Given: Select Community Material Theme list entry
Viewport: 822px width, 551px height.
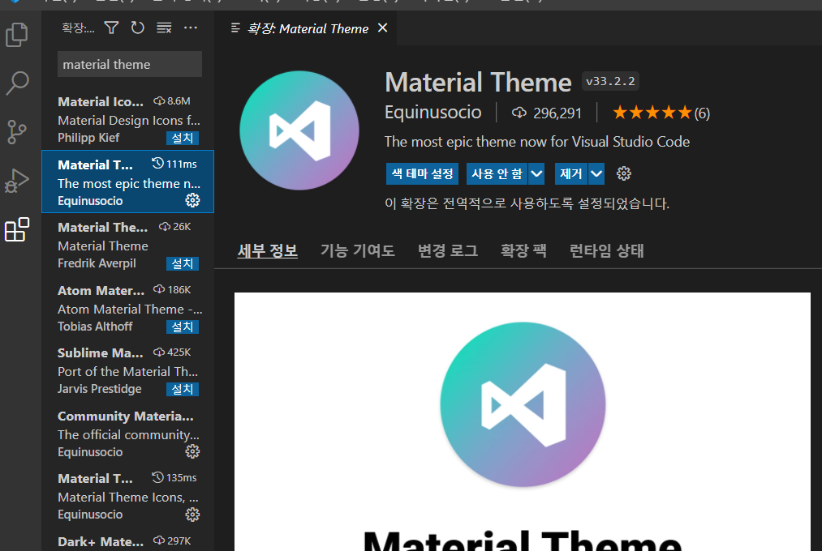Looking at the screenshot, I should [x=128, y=434].
